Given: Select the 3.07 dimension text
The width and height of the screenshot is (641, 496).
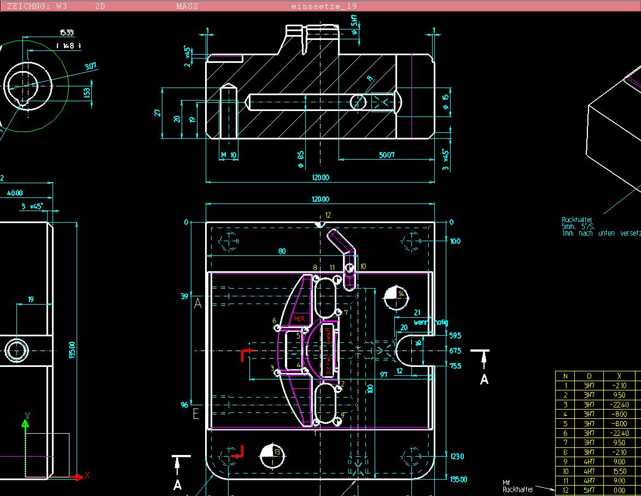Looking at the screenshot, I should 90,66.
